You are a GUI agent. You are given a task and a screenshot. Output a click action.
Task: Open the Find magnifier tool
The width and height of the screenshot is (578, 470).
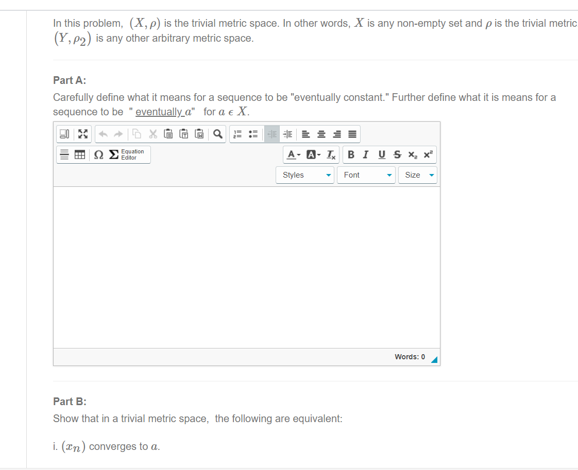pyautogui.click(x=217, y=134)
